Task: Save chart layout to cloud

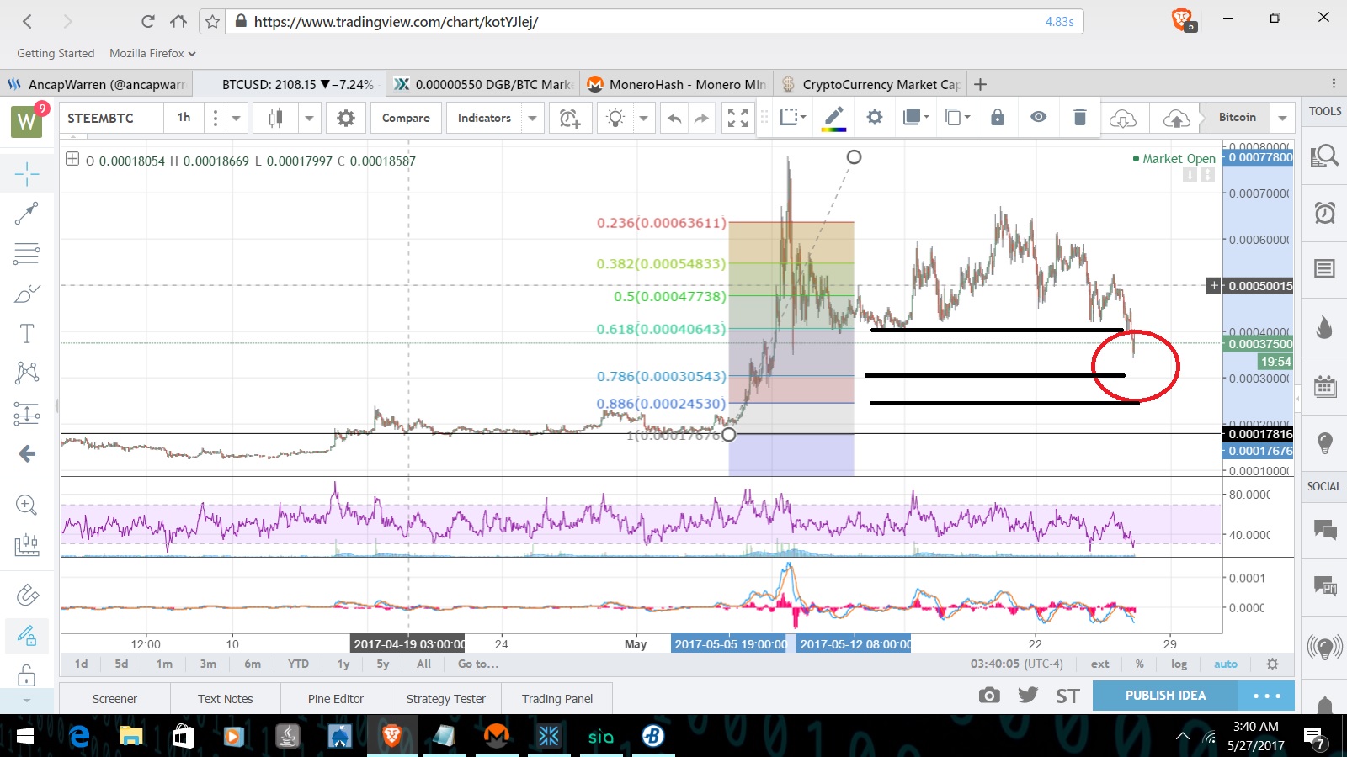Action: (x=1176, y=119)
